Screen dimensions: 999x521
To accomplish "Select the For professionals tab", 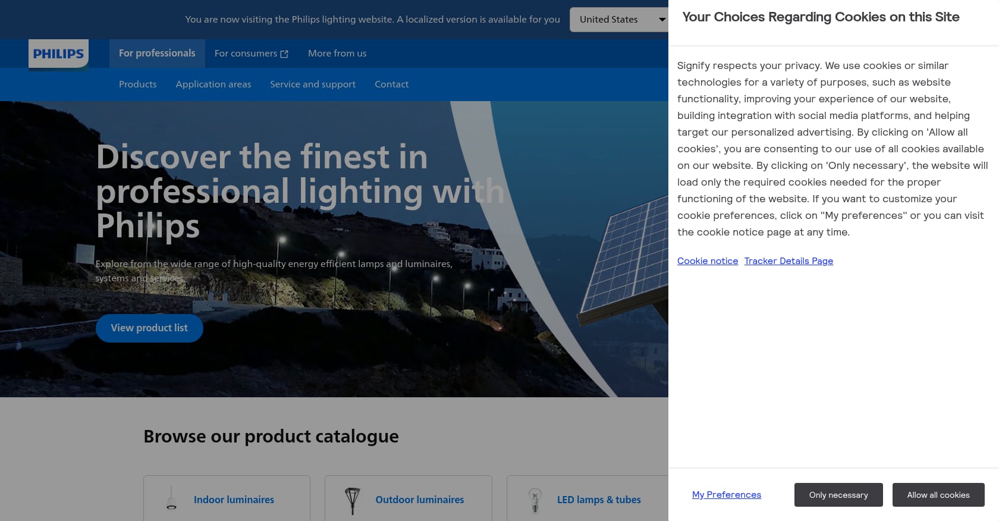I will click(x=157, y=54).
